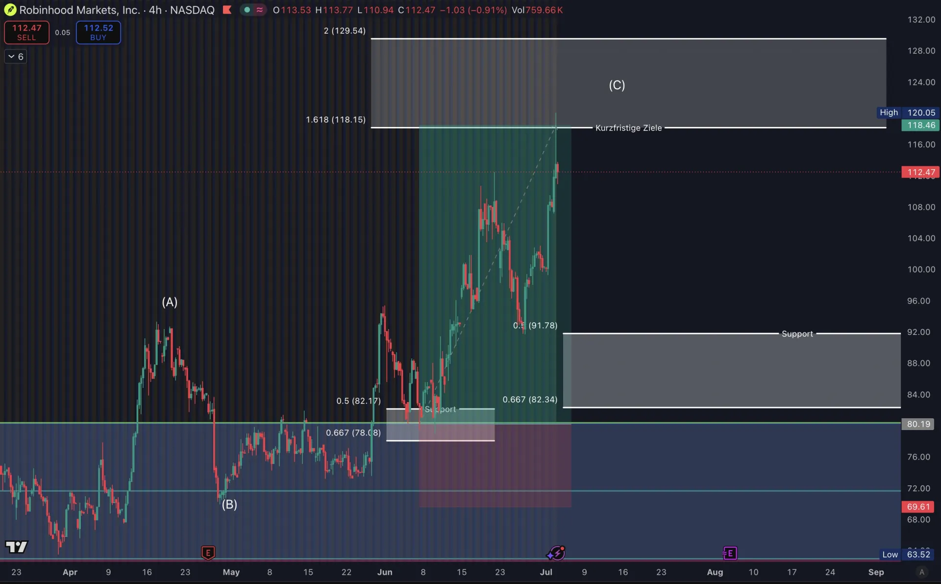The width and height of the screenshot is (941, 584).
Task: Click the (C) wave label text
Action: [617, 85]
